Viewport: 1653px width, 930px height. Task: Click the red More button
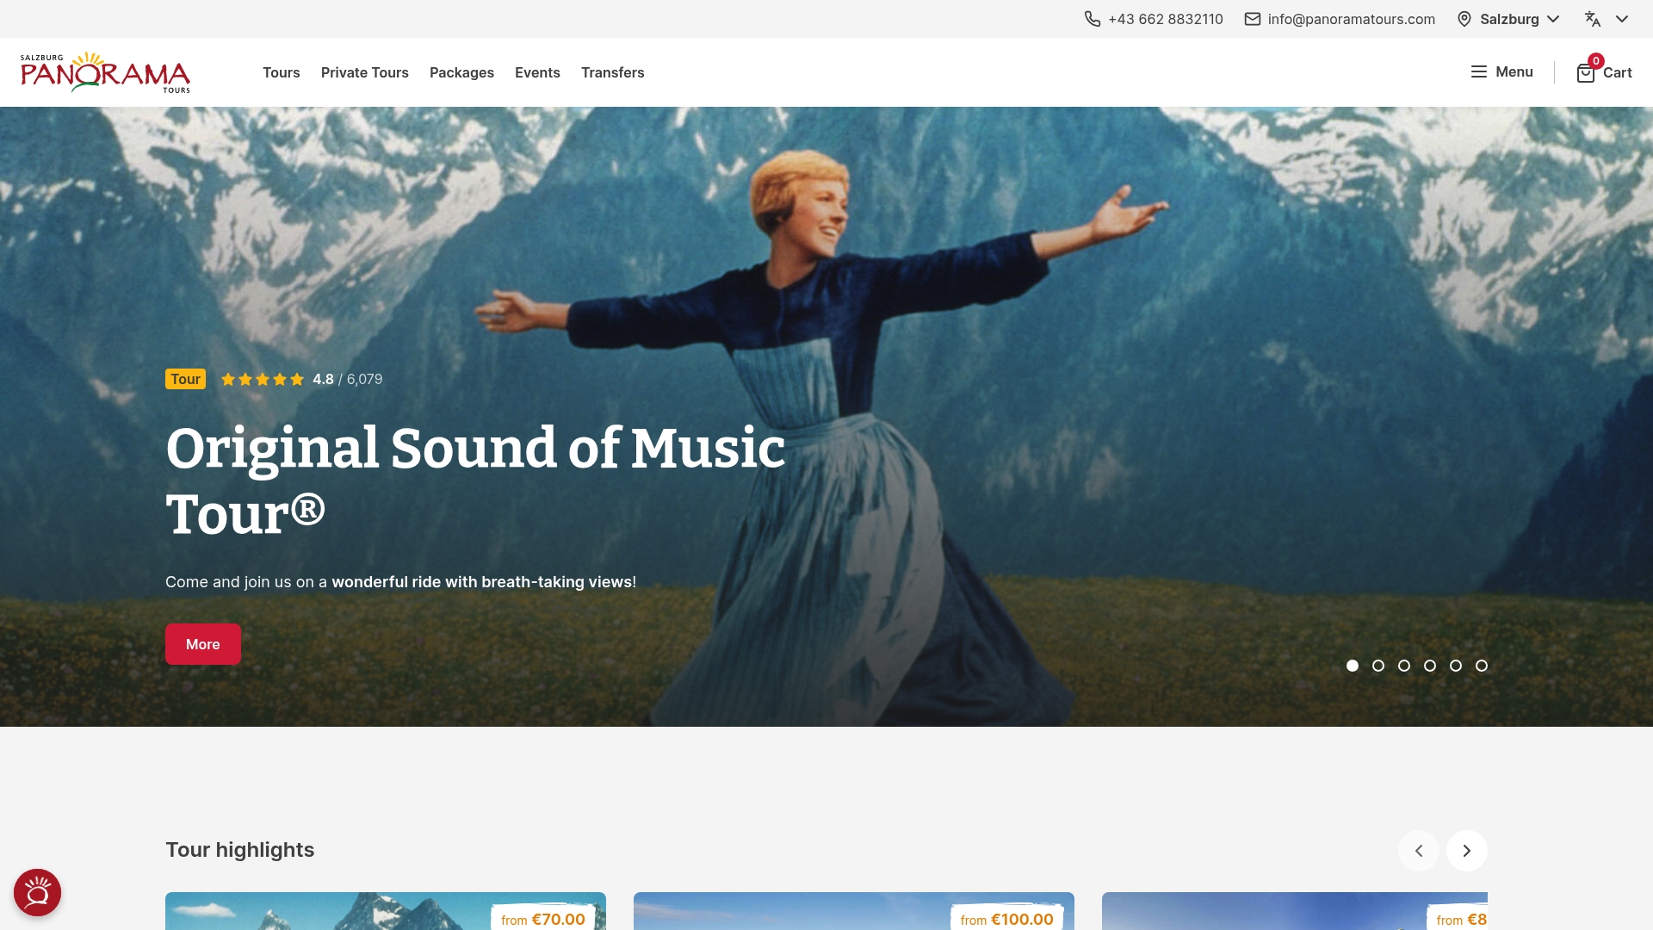(x=203, y=644)
